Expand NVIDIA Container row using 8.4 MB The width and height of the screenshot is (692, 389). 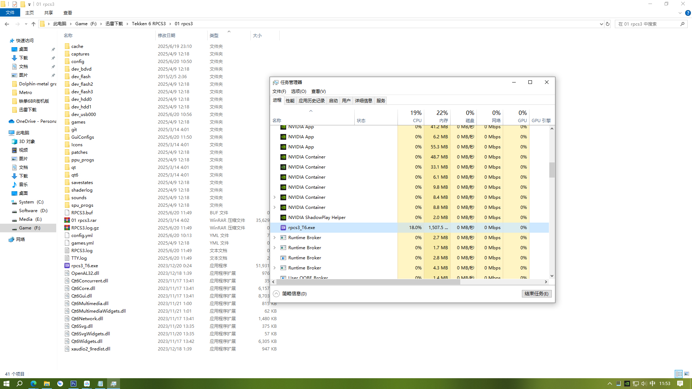275,197
